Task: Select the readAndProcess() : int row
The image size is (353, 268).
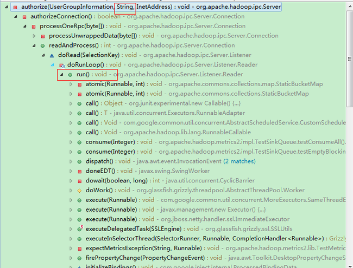Action: [x=142, y=45]
